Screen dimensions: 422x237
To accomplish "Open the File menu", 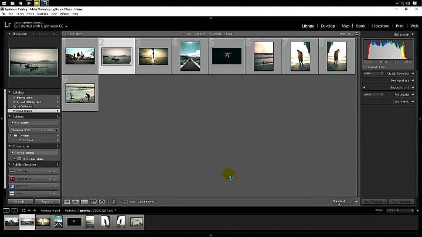I will point(4,13).
